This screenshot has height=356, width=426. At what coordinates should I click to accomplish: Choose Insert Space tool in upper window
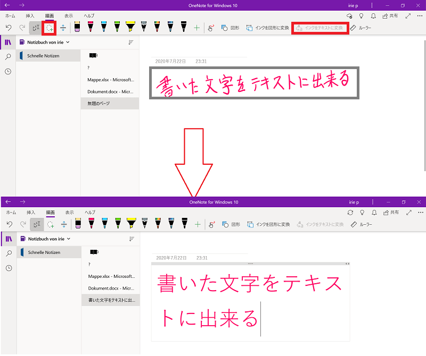[x=63, y=28]
